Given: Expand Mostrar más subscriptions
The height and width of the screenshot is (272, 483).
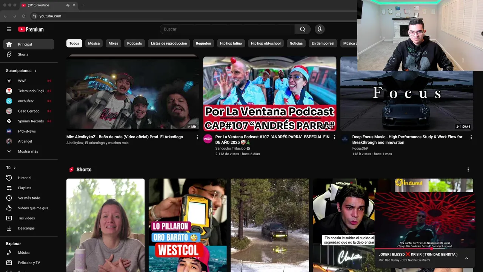Looking at the screenshot, I should (x=29, y=151).
